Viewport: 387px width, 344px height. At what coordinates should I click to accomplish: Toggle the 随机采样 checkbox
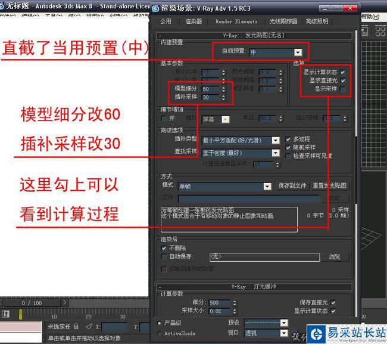click(288, 147)
